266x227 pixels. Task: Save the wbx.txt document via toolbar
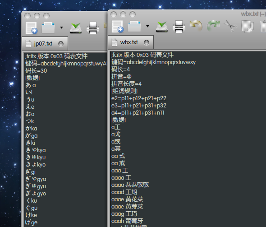tap(162, 27)
